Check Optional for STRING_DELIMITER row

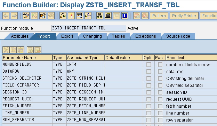[x=148, y=78]
